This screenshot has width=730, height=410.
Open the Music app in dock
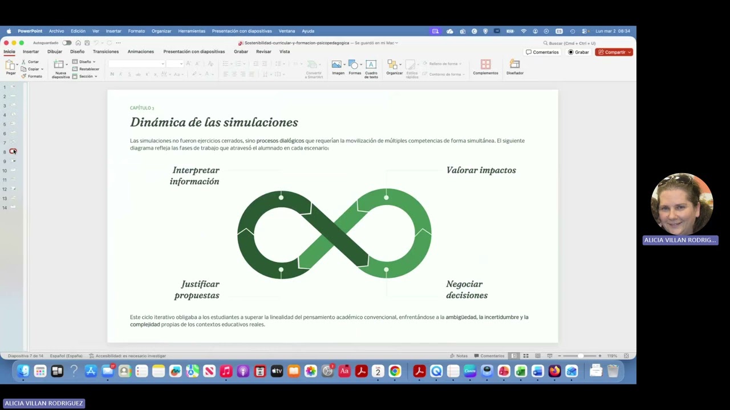[226, 371]
